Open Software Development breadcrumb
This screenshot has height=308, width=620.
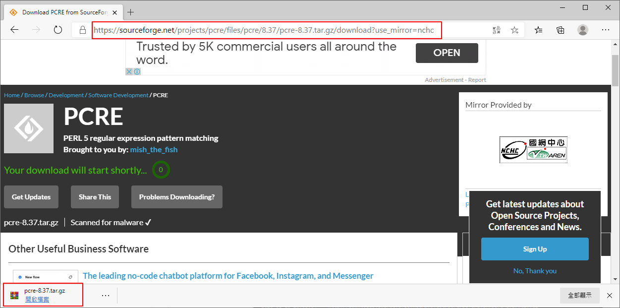[x=118, y=95]
